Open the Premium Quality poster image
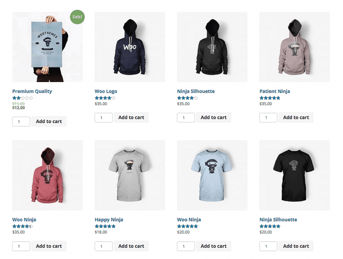The height and width of the screenshot is (259, 343). [x=48, y=47]
